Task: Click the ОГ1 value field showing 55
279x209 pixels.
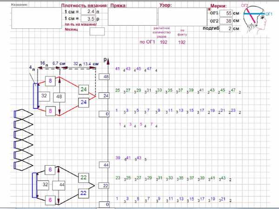Action: point(226,14)
